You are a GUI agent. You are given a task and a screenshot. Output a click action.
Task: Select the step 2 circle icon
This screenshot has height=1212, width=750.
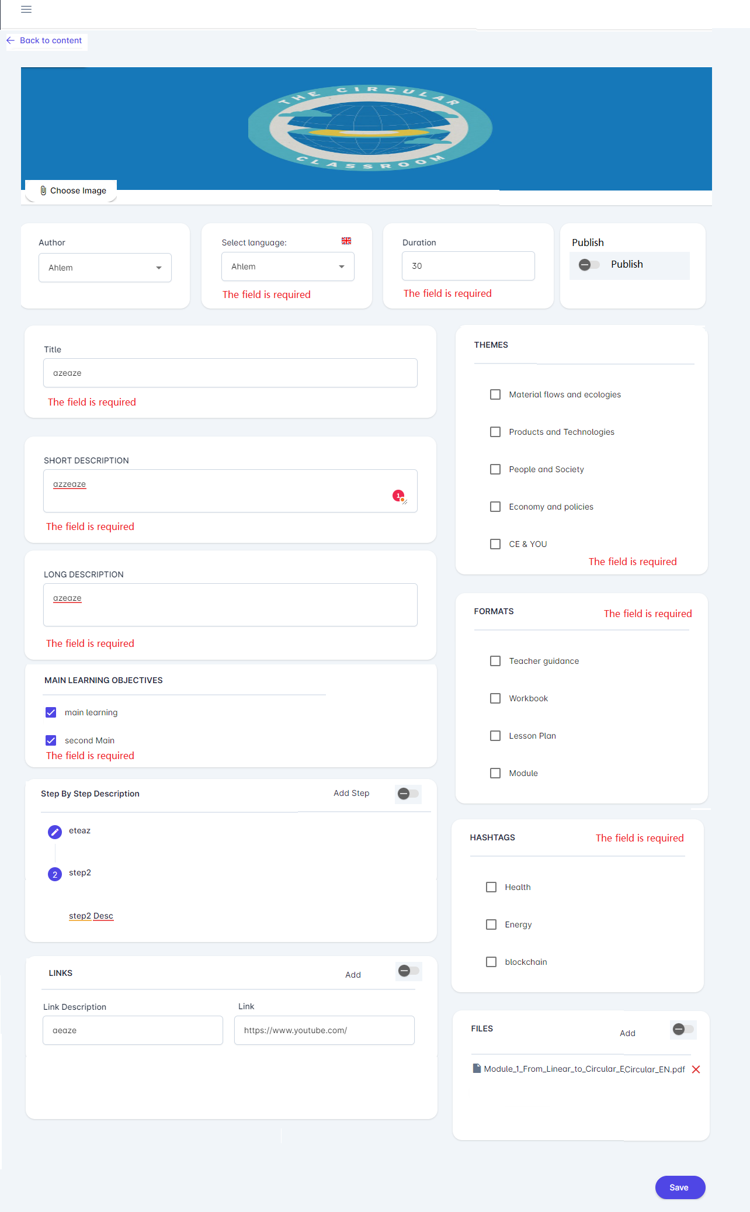55,874
